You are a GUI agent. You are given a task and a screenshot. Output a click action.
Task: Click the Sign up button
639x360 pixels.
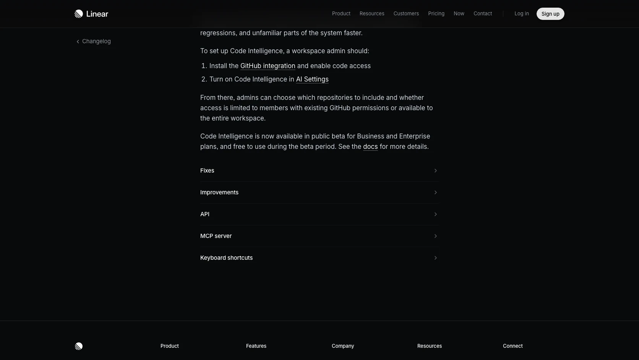tap(550, 14)
